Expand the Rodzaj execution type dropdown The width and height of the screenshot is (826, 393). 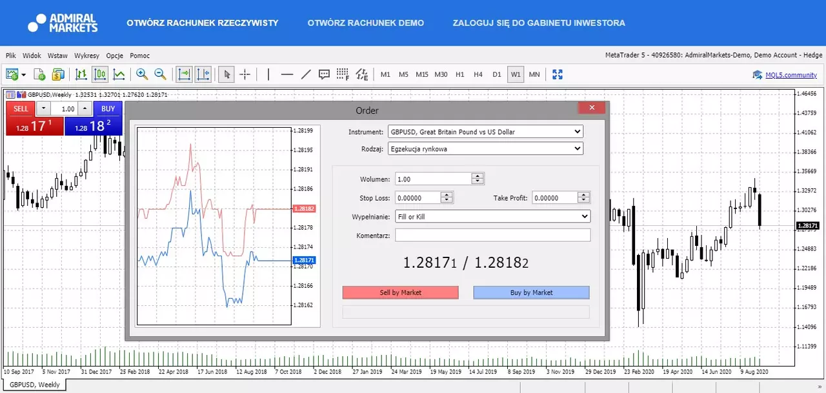pyautogui.click(x=486, y=148)
